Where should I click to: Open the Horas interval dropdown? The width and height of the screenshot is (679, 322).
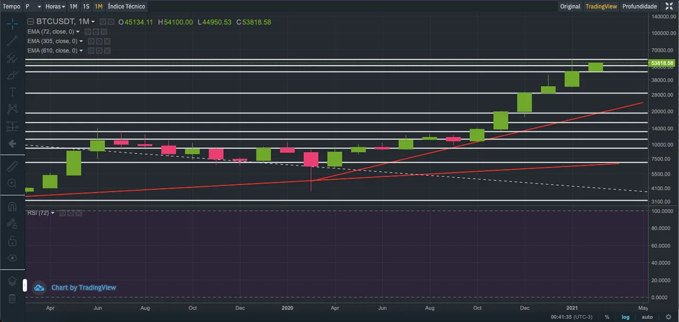[55, 6]
